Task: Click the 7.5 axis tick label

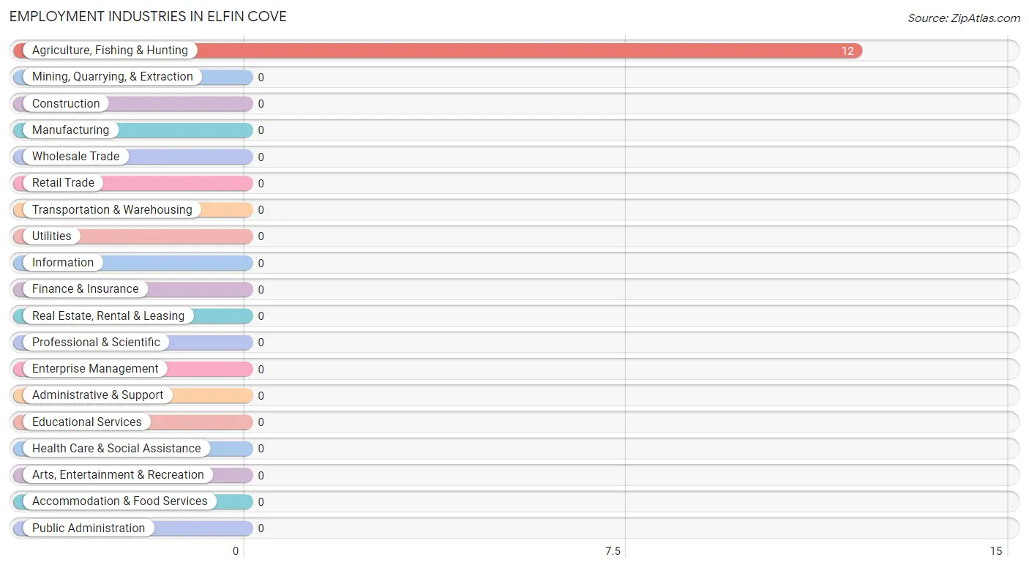Action: (613, 551)
